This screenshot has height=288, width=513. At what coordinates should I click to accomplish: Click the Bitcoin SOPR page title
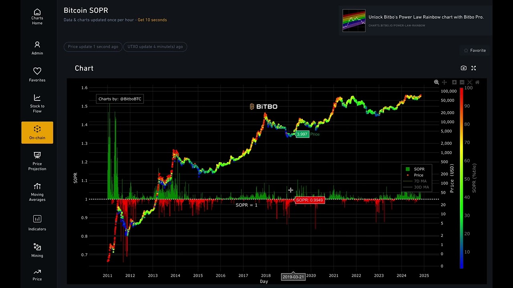click(x=86, y=10)
